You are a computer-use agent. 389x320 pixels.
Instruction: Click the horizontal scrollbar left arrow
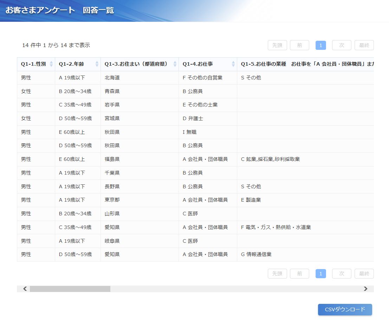(x=25, y=289)
